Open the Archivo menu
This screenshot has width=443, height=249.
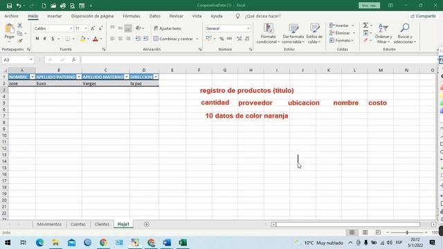[x=11, y=16]
